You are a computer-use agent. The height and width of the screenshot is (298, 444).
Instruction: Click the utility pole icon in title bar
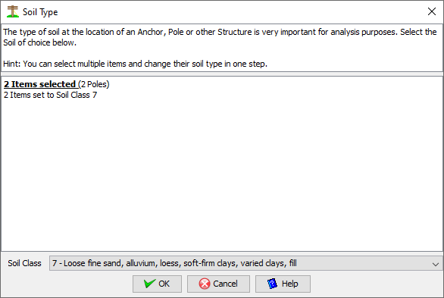13,12
